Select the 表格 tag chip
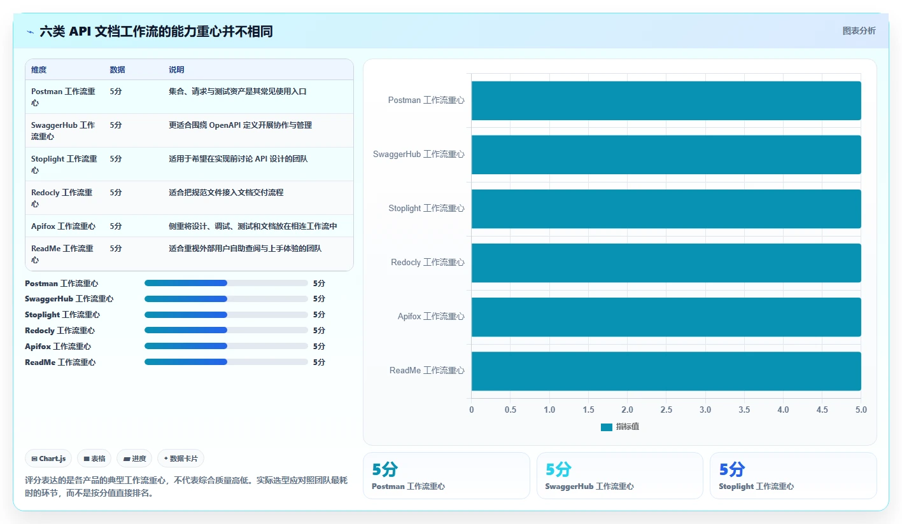The image size is (902, 524). tap(94, 459)
